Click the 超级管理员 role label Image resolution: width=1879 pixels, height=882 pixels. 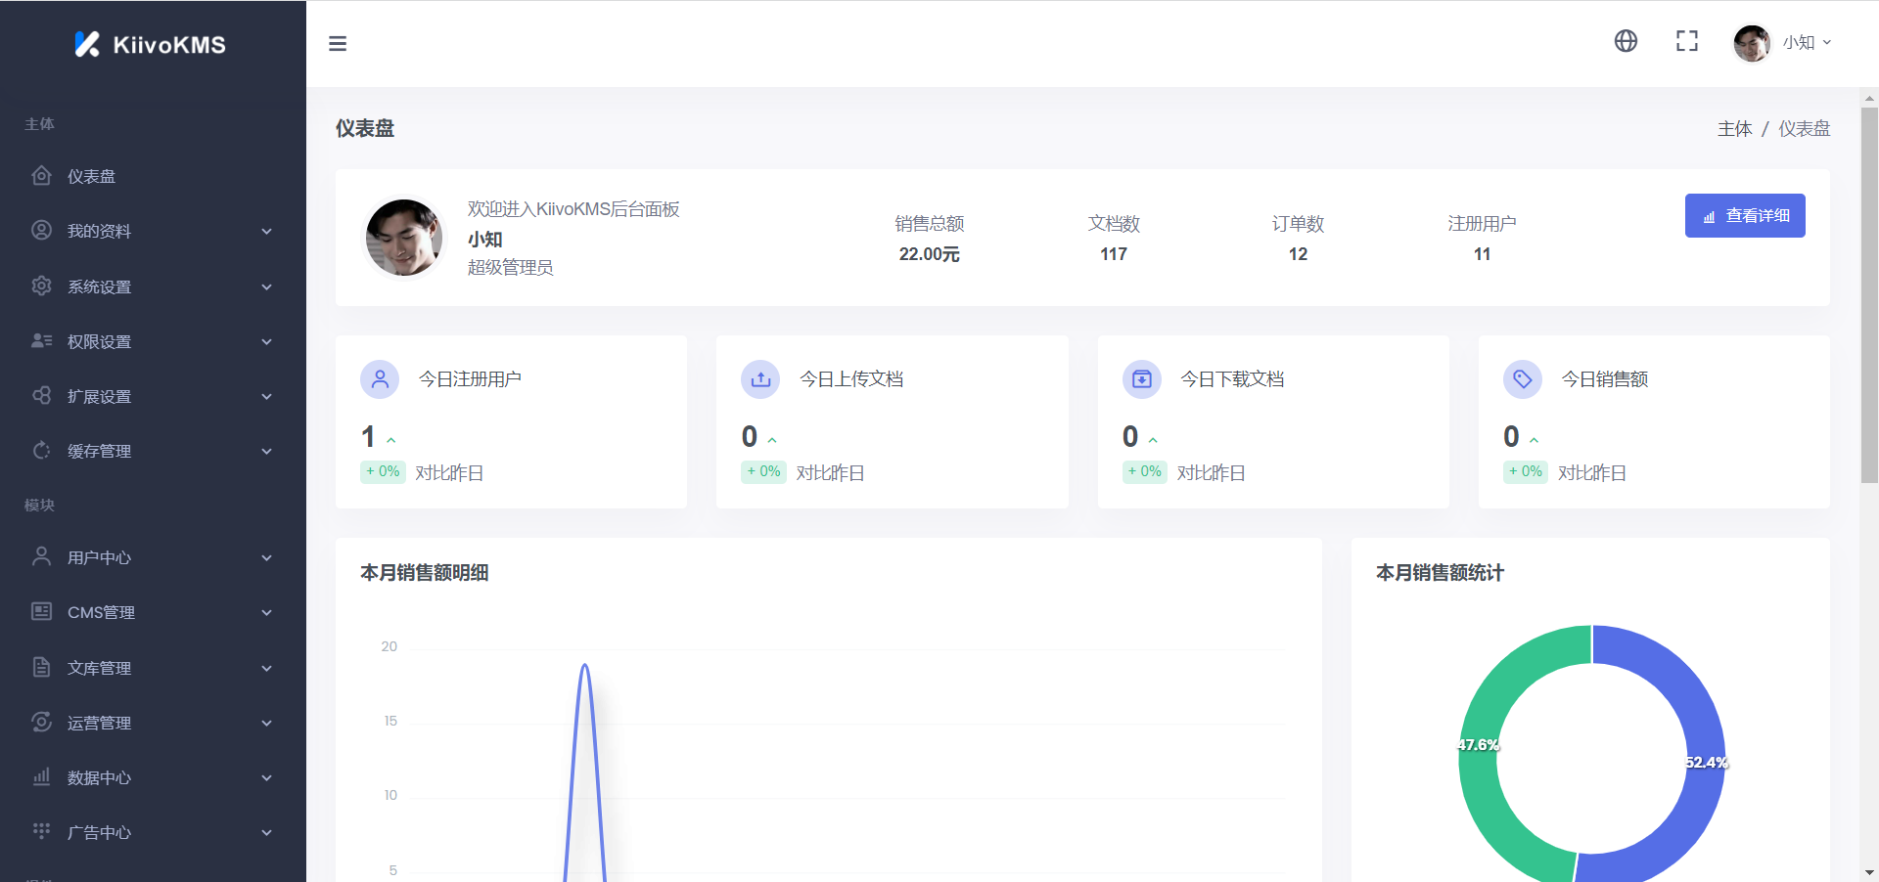pos(510,268)
